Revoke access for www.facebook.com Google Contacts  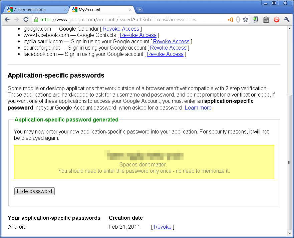coord(138,35)
